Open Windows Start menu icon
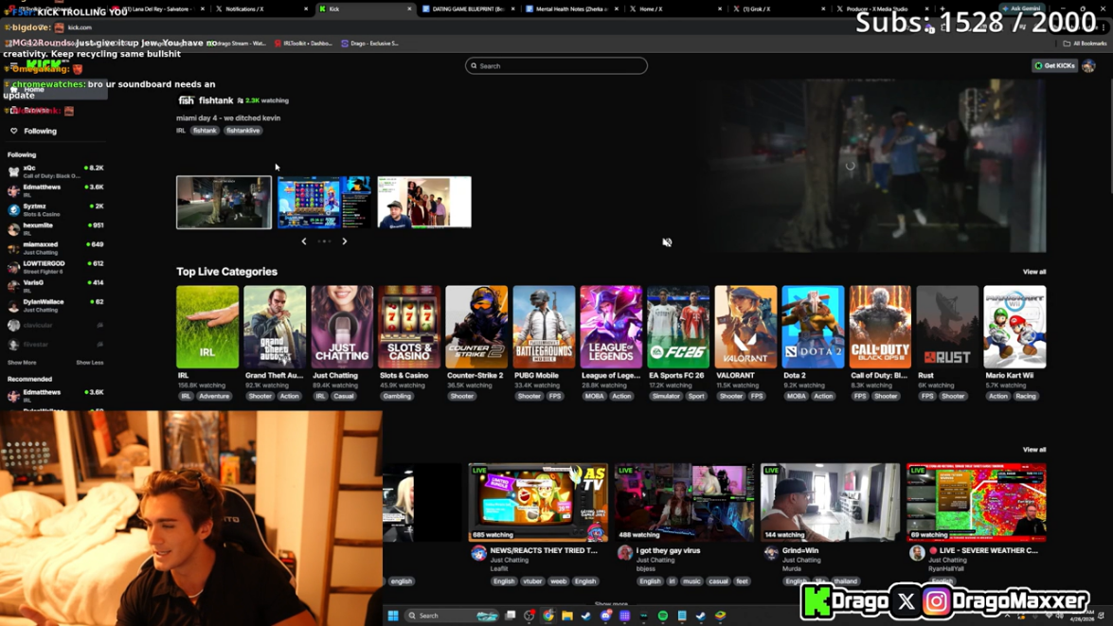The image size is (1113, 626). tap(393, 616)
